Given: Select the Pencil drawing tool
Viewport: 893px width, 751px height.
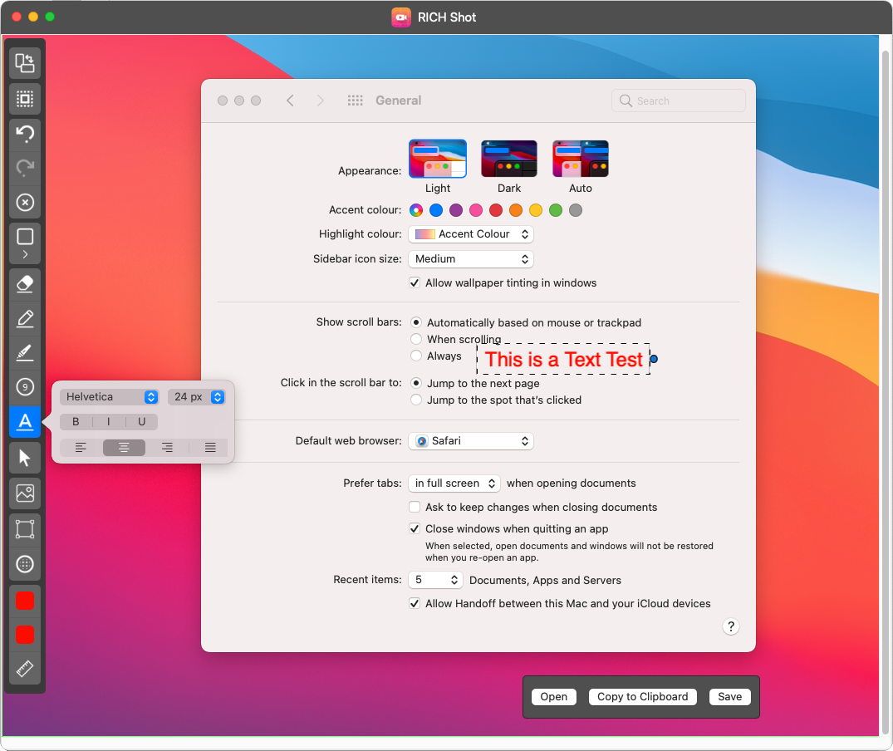Looking at the screenshot, I should [24, 319].
